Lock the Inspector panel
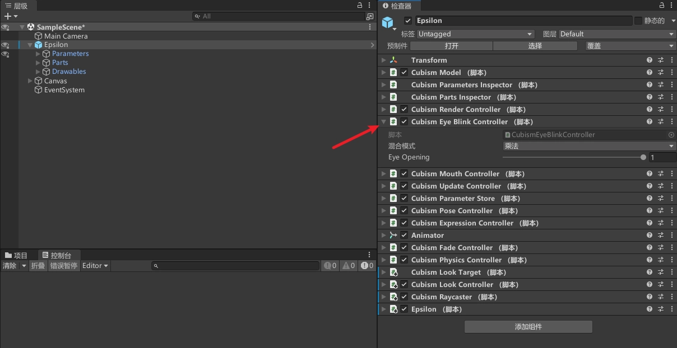 click(x=662, y=5)
